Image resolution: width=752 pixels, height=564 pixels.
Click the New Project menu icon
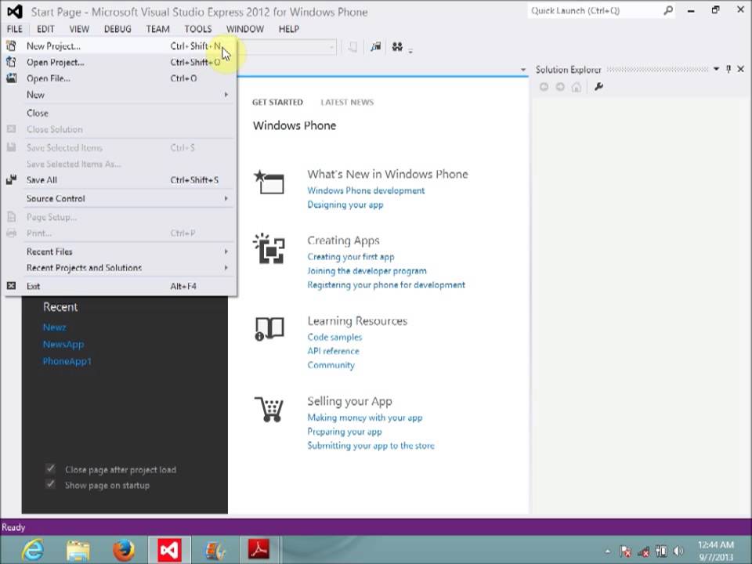pyautogui.click(x=11, y=46)
